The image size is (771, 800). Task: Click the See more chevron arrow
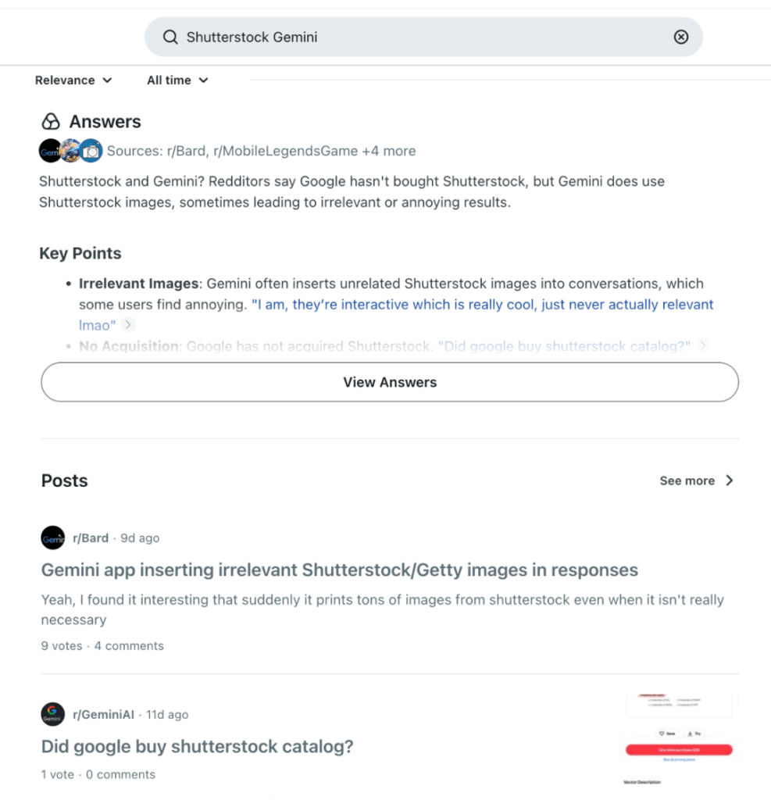(x=730, y=480)
